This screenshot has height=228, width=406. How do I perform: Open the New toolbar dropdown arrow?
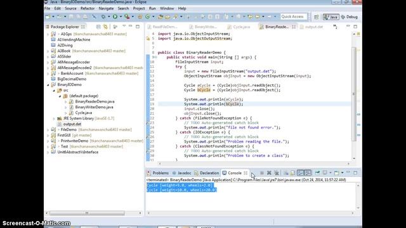pyautogui.click(x=53, y=17)
